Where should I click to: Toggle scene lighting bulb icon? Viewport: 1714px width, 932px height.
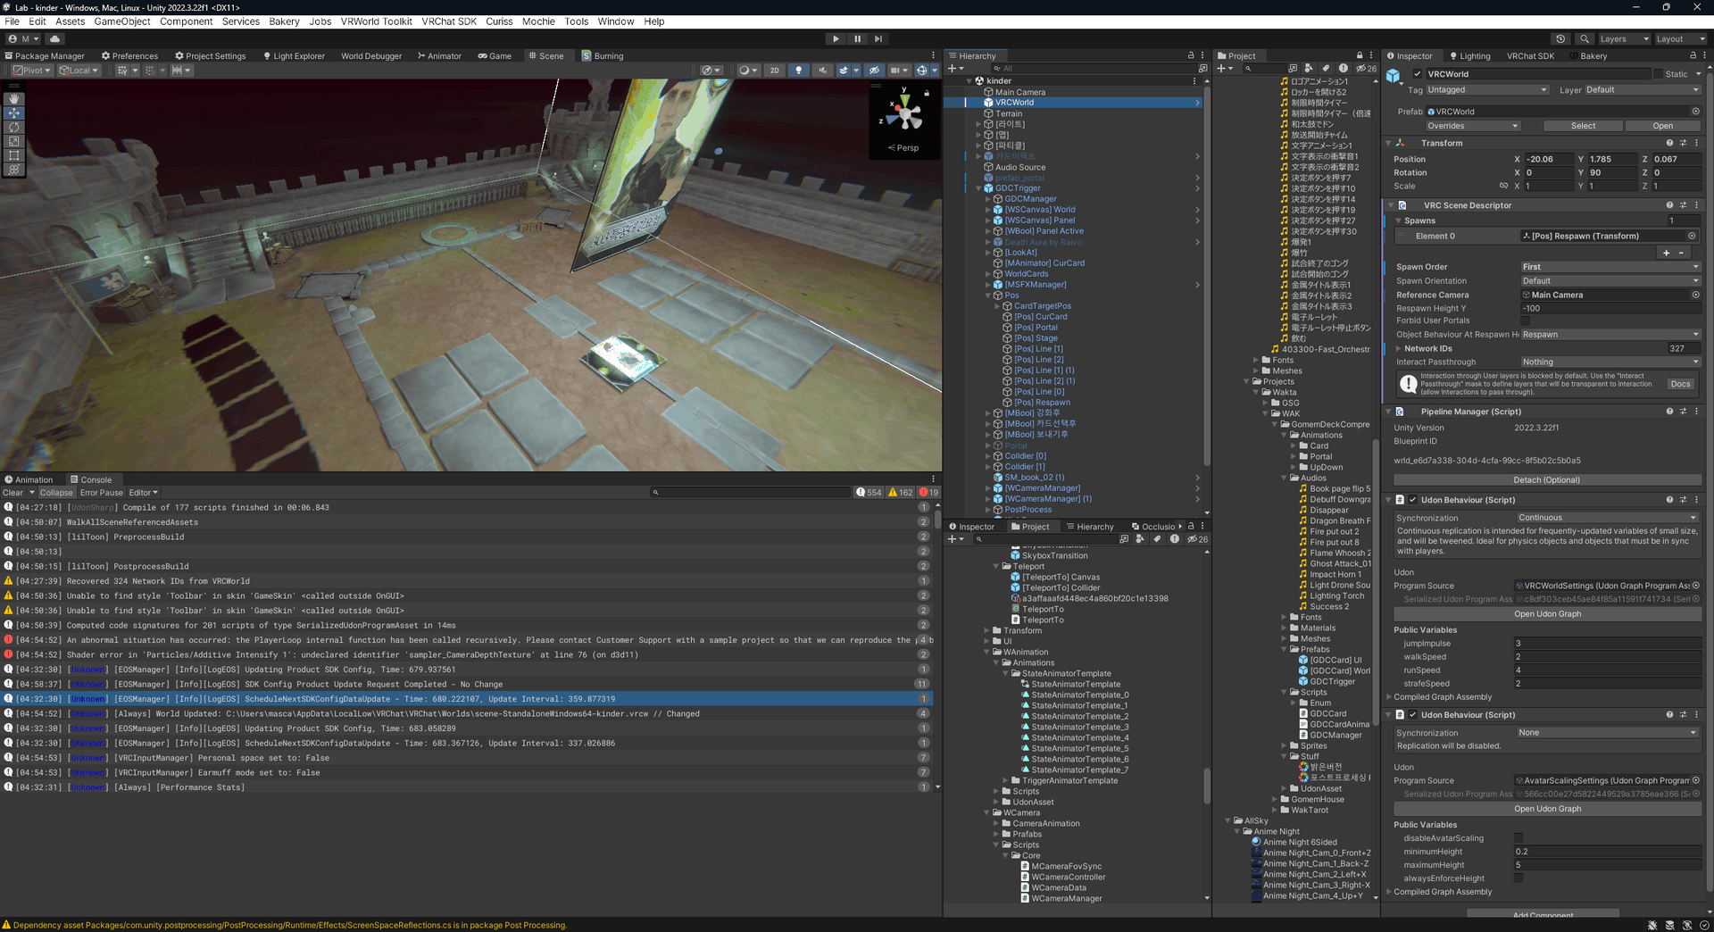[x=798, y=71]
